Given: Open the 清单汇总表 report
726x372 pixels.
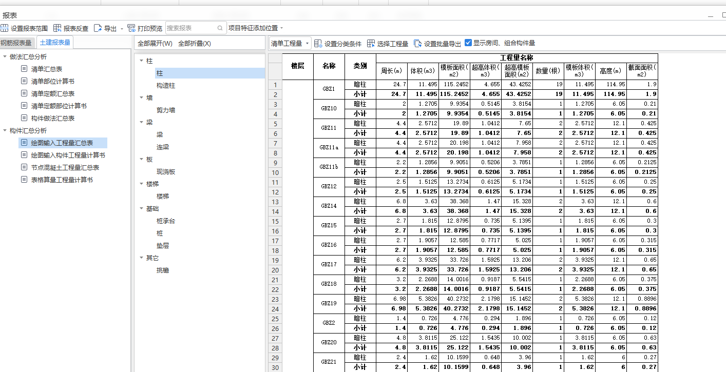Looking at the screenshot, I should click(x=47, y=69).
